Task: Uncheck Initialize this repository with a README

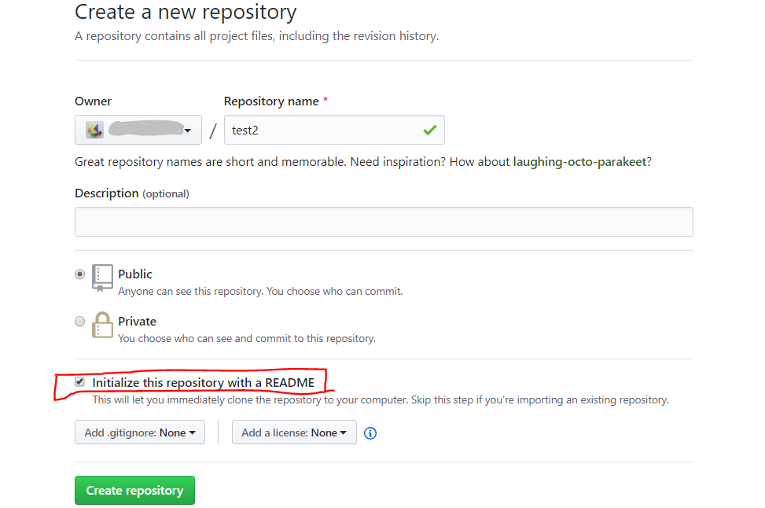Action: (x=79, y=381)
